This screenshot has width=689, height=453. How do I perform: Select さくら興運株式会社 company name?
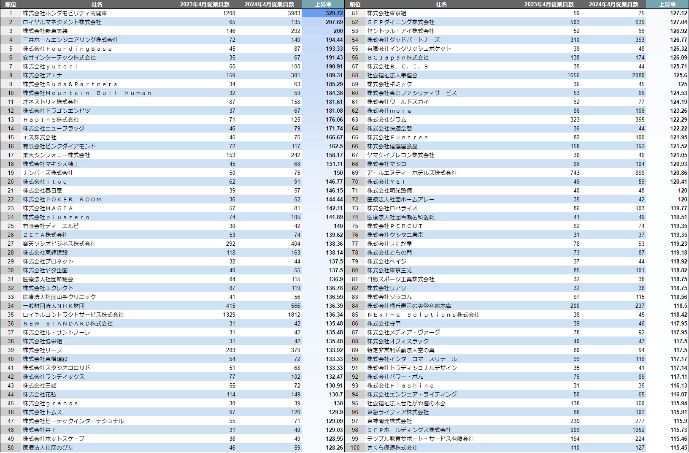pyautogui.click(x=392, y=448)
